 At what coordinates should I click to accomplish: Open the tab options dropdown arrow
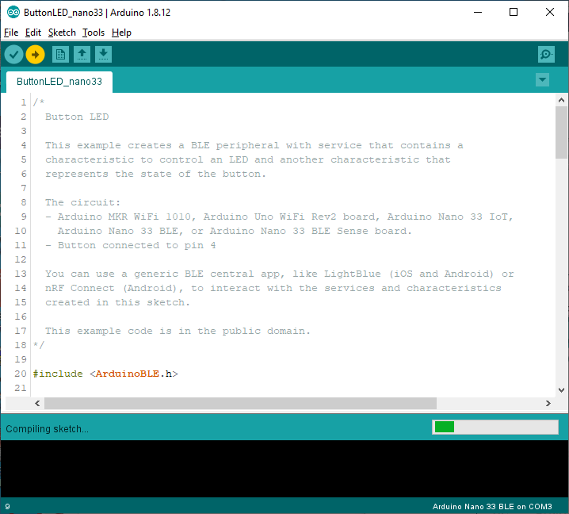pos(542,80)
